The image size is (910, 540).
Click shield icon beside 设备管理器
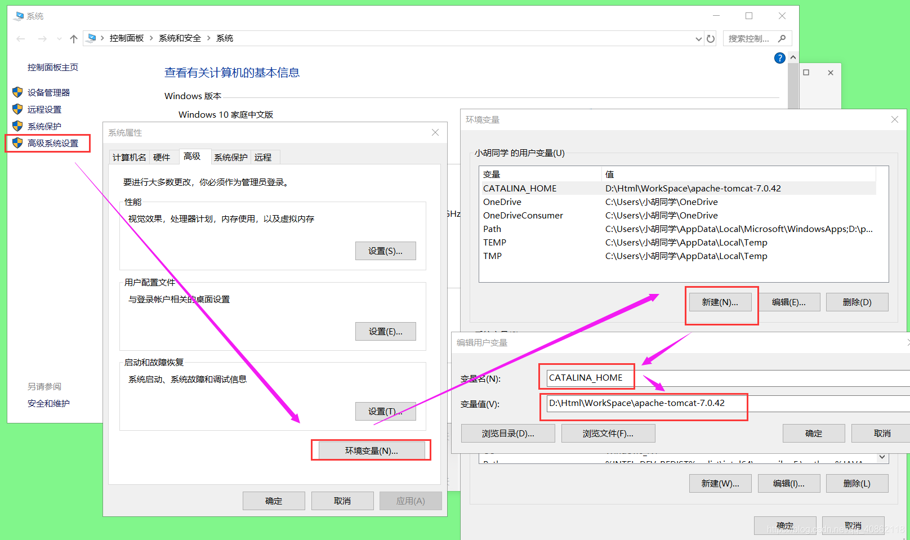(17, 92)
